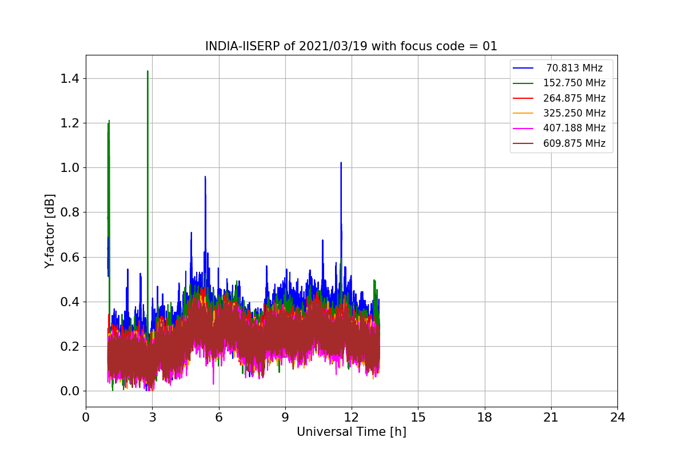Click the x-axis tick label 24
Screen dimensions: 686x457
[617, 417]
